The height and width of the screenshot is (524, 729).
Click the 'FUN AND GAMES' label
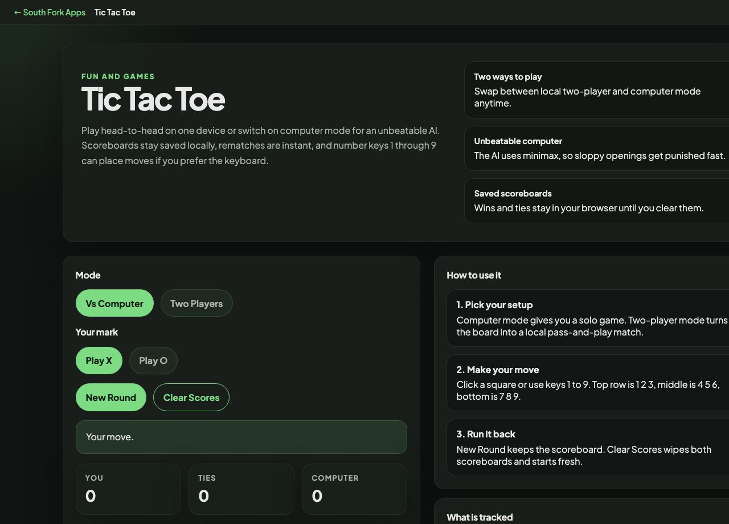118,76
